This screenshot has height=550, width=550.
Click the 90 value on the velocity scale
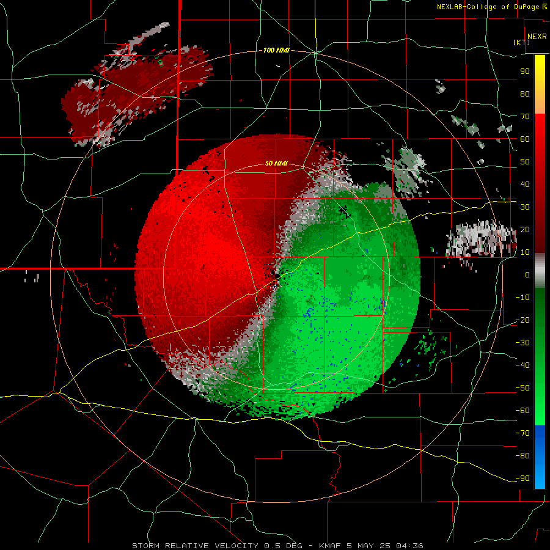525,71
